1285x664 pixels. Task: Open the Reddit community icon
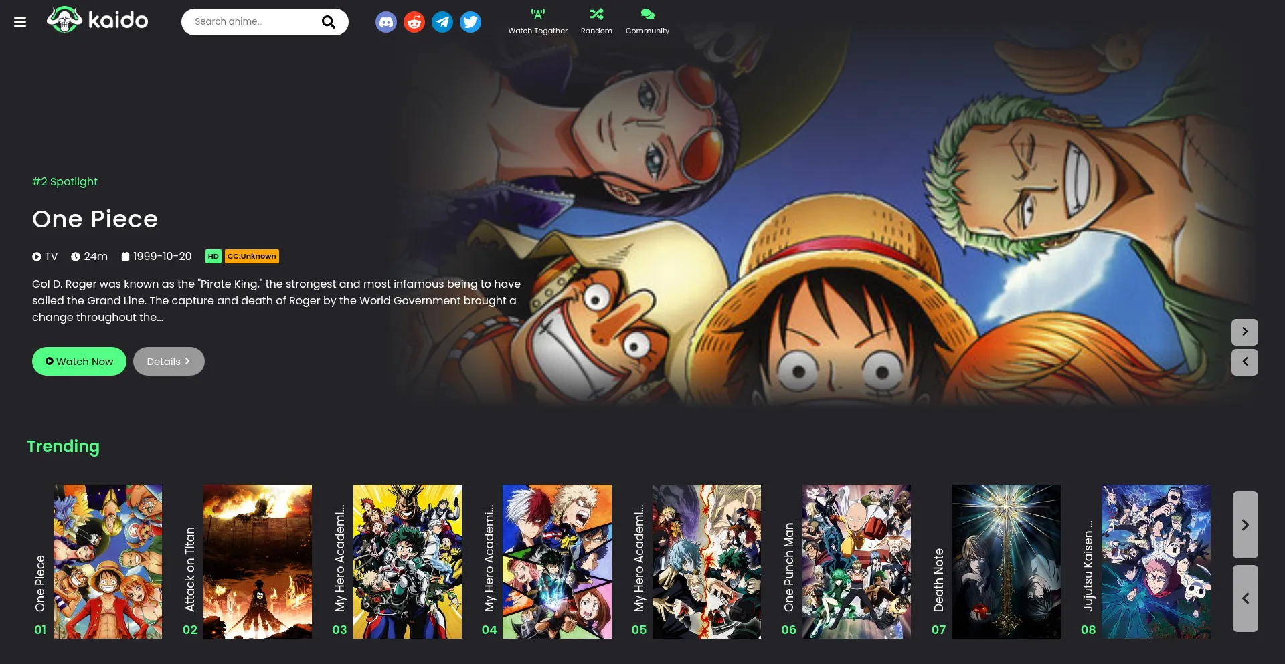point(414,22)
